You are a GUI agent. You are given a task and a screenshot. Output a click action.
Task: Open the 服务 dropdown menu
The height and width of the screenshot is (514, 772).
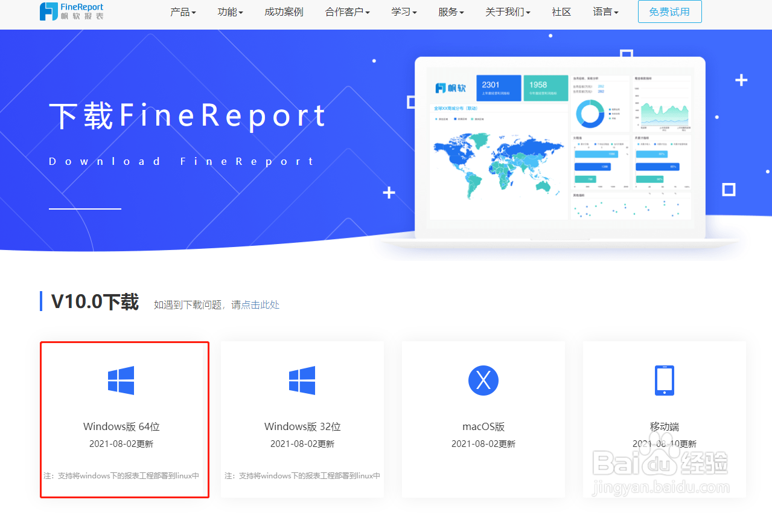tap(451, 12)
